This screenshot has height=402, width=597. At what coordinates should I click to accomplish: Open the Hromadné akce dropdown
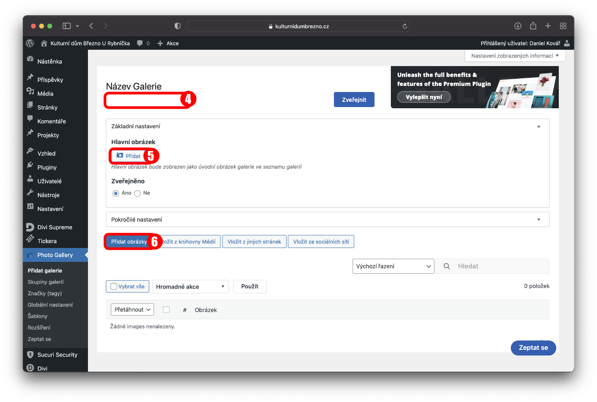tap(190, 287)
